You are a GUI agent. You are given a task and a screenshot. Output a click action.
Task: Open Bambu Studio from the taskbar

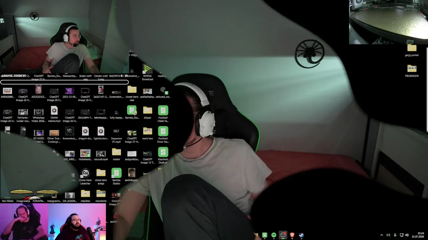tap(264, 235)
